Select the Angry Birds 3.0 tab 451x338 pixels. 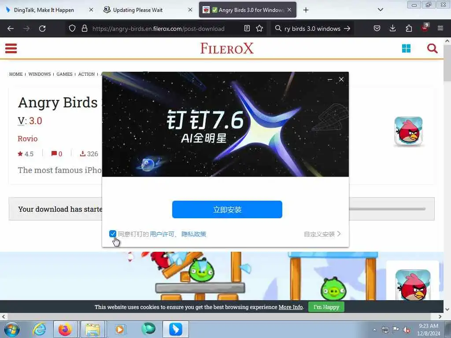(248, 10)
